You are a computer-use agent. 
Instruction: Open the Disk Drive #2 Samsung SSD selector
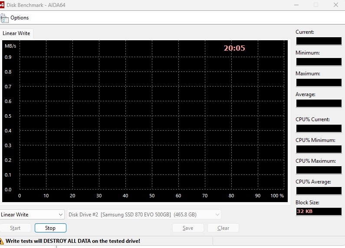coord(144,215)
